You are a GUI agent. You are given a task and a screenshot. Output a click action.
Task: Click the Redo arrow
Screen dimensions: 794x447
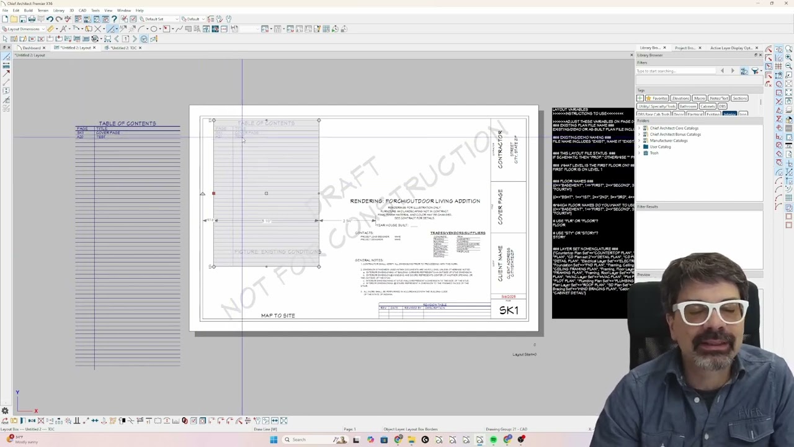(x=59, y=19)
